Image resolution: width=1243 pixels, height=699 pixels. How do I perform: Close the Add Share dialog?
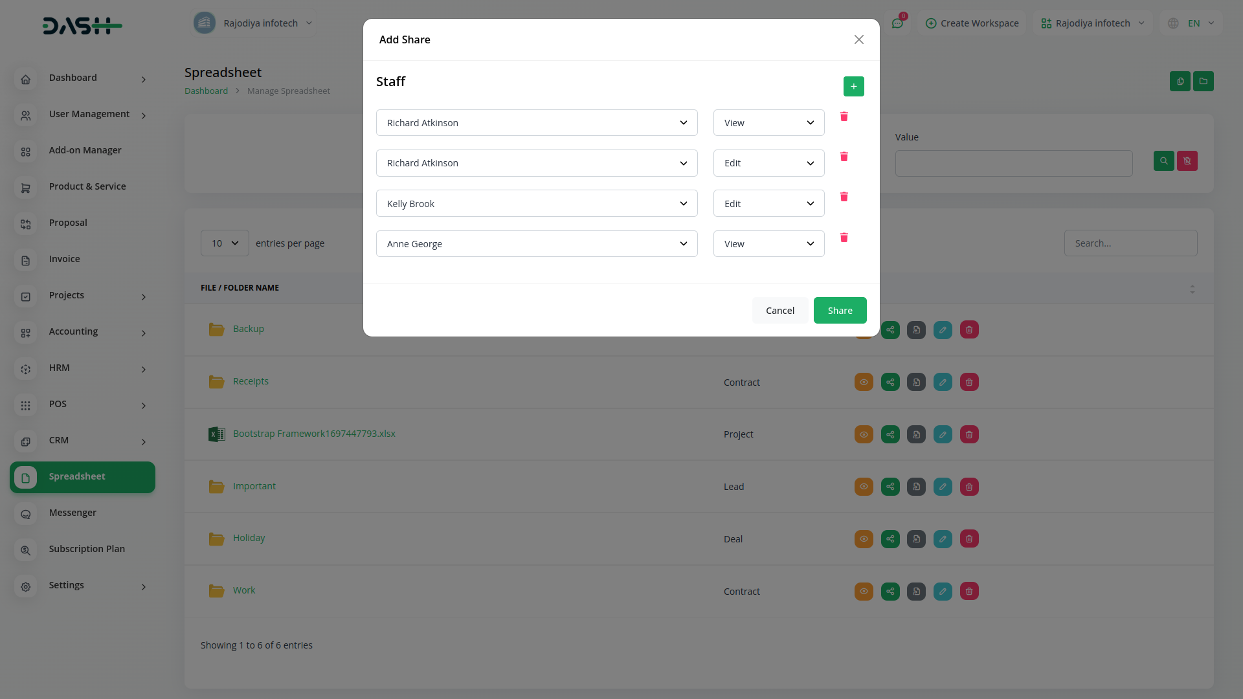pyautogui.click(x=858, y=39)
